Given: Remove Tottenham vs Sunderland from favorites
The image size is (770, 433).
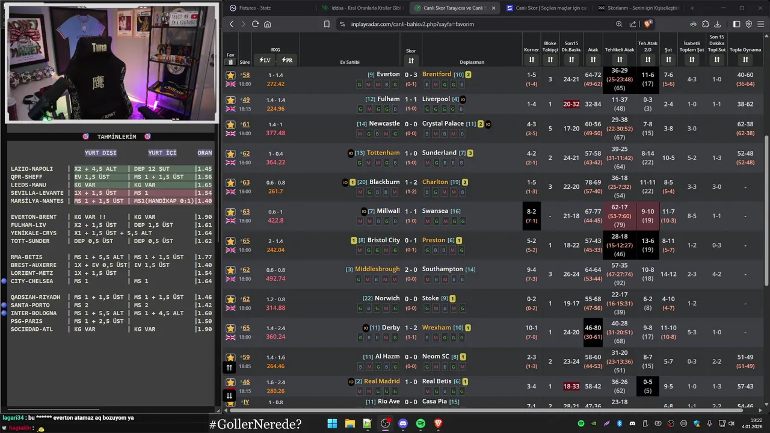Looking at the screenshot, I should point(230,154).
